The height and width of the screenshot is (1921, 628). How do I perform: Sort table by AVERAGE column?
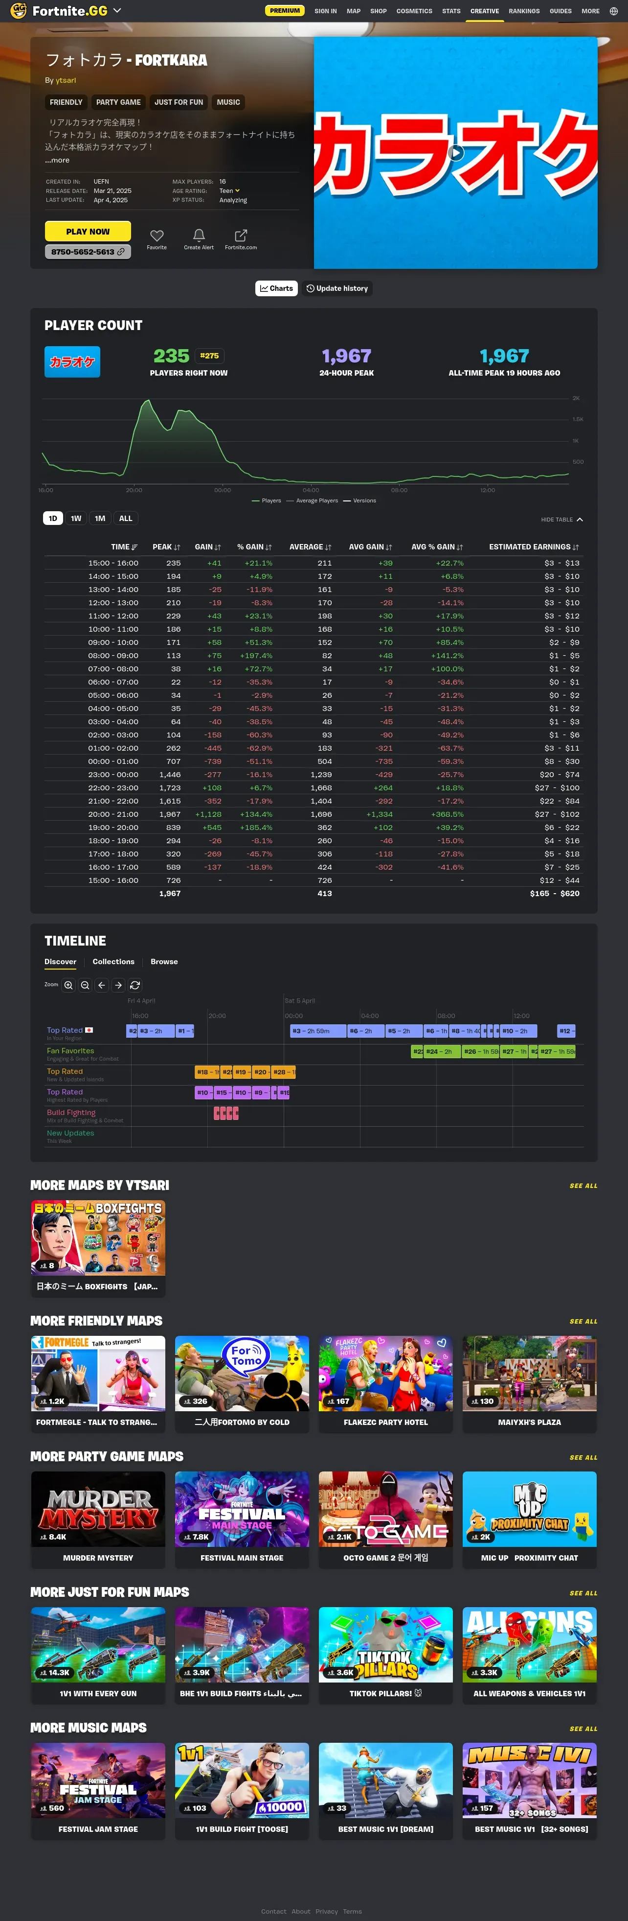[310, 546]
